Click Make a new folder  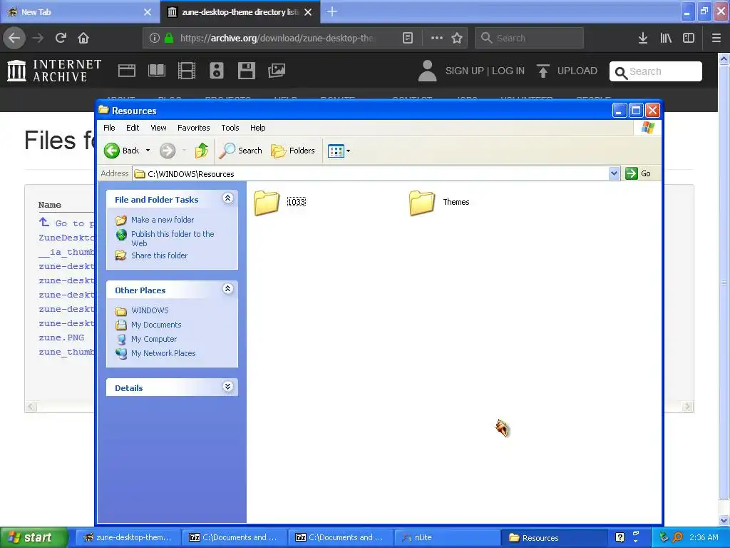[163, 220]
